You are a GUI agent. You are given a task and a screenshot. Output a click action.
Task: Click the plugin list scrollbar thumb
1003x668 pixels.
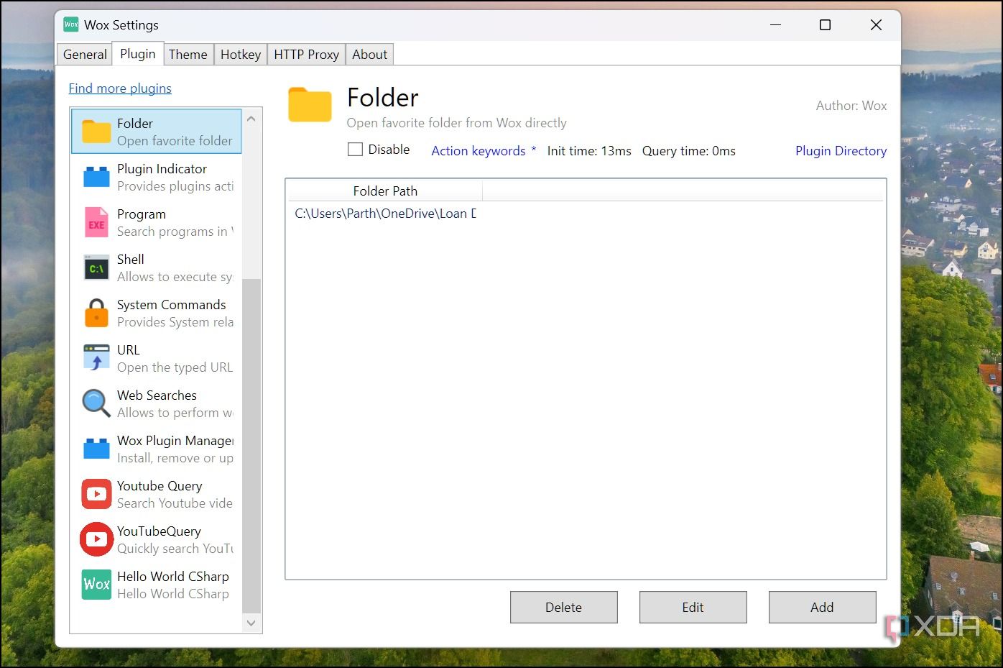tap(251, 446)
